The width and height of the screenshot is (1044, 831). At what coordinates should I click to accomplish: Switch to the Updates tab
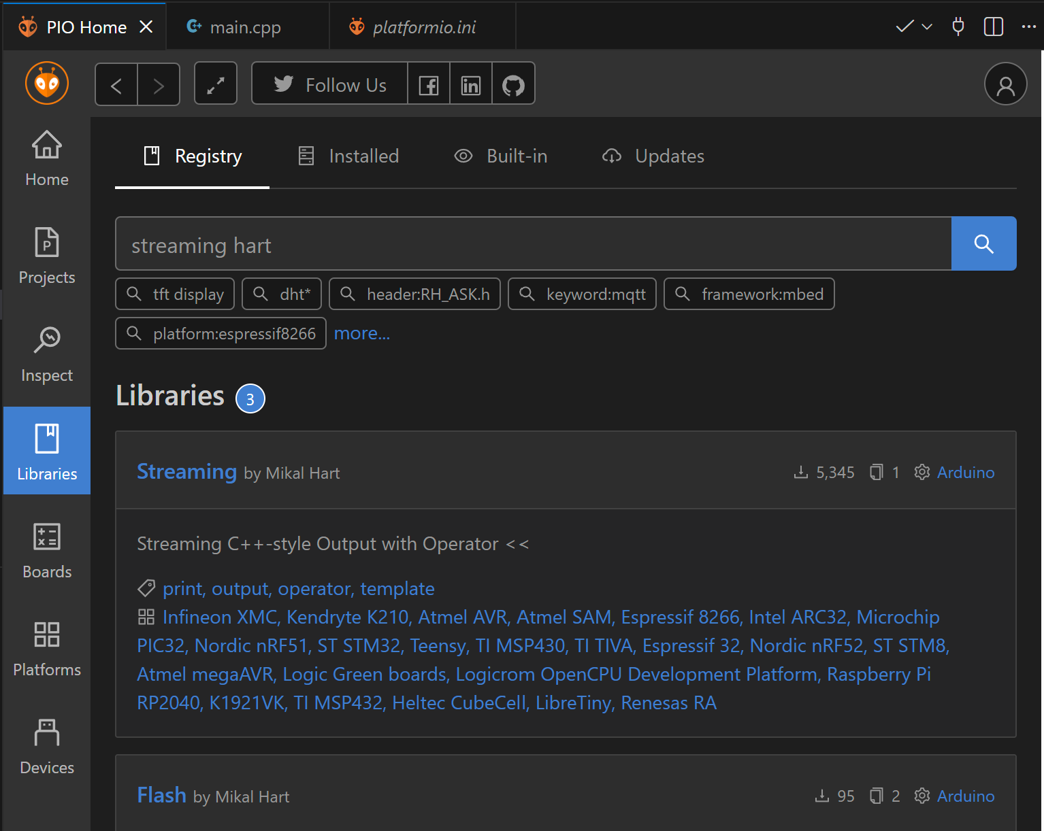(653, 156)
